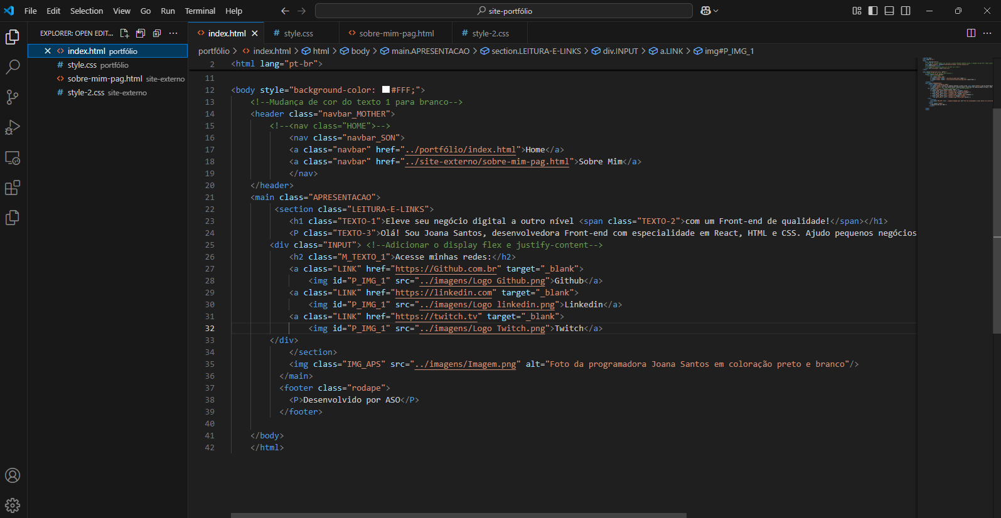Image resolution: width=1001 pixels, height=518 pixels.
Task: Switch to the style-2.css tab
Action: [490, 33]
